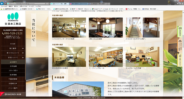This screenshot has width=184, height=99.
Task: Open the ツール(T) browser menu
Action: (x=31, y=7)
